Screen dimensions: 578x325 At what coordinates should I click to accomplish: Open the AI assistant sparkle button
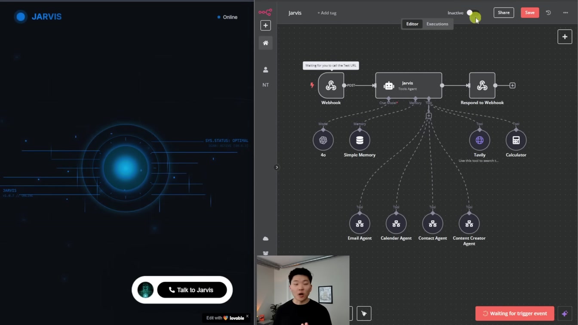(565, 313)
